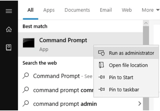Open the notebook icon in sidebar

click(9, 47)
